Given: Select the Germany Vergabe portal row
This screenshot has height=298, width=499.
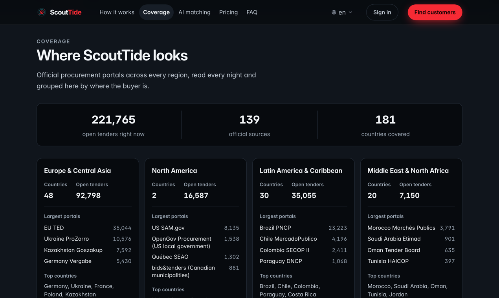Looking at the screenshot, I should 88,261.
